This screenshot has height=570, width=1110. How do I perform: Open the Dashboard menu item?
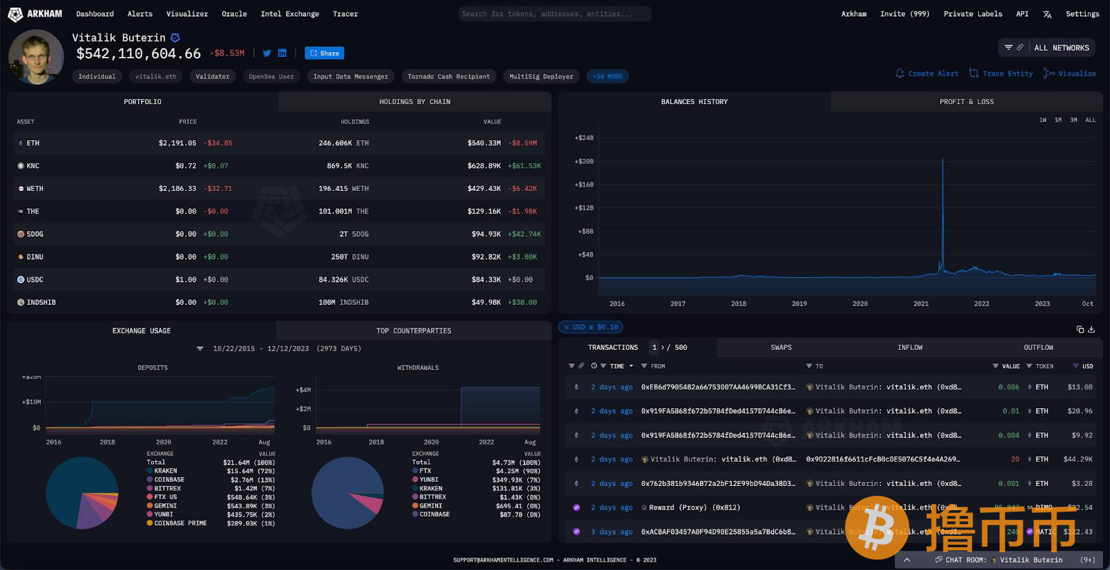click(x=95, y=14)
